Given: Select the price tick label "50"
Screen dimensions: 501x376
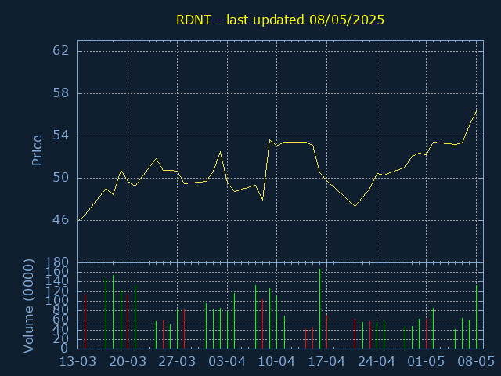Looking at the screenshot, I should click(x=61, y=178).
